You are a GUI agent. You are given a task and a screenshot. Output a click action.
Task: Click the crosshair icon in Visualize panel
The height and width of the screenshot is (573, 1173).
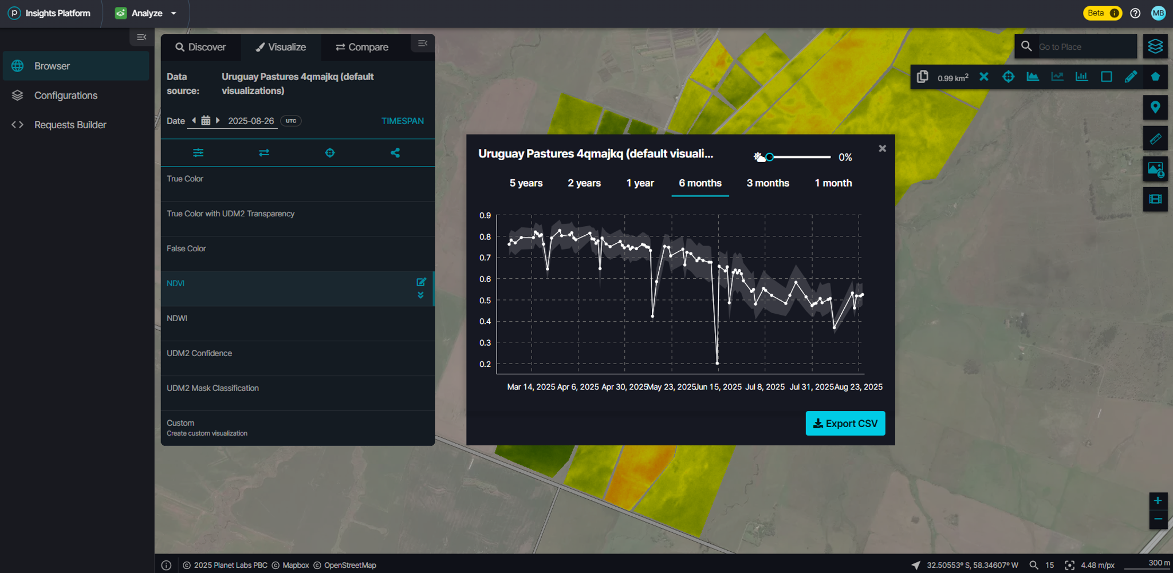pyautogui.click(x=330, y=153)
